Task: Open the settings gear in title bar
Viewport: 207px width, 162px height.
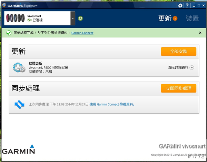Action: tap(180, 6)
